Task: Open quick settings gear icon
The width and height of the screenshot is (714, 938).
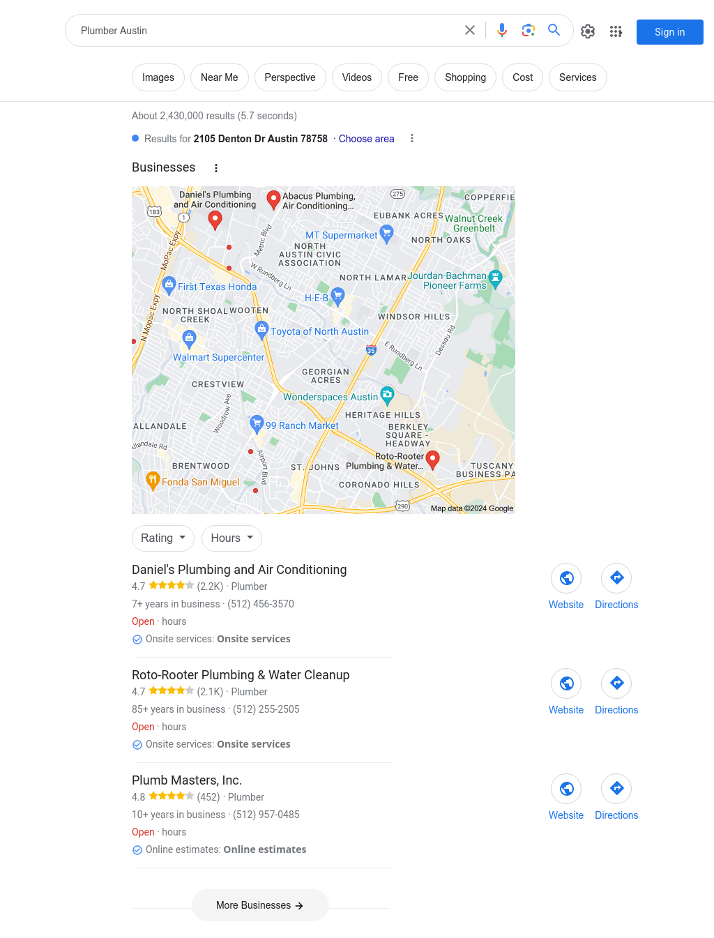Action: [x=588, y=31]
